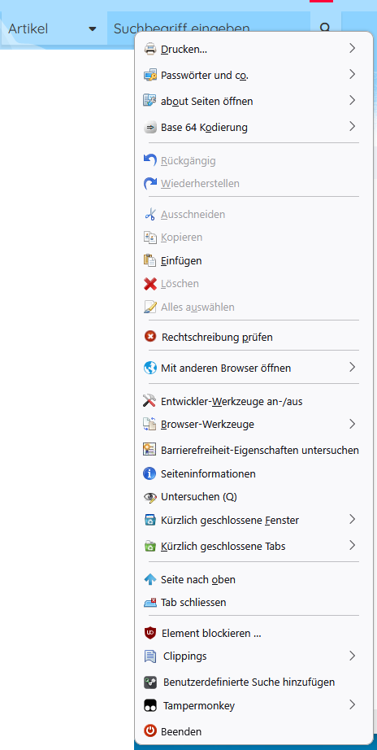377x750 pixels.
Task: Click the globe icon for Mit anderen Browser öffnen
Action: [150, 368]
